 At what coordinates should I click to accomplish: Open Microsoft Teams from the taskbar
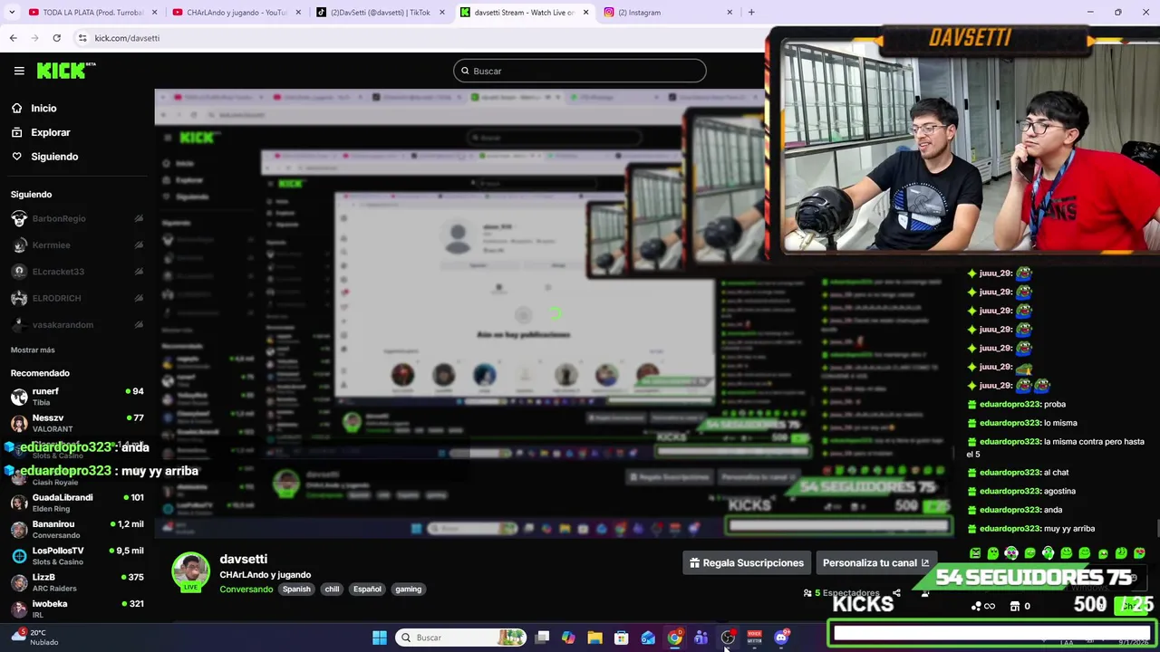701,638
